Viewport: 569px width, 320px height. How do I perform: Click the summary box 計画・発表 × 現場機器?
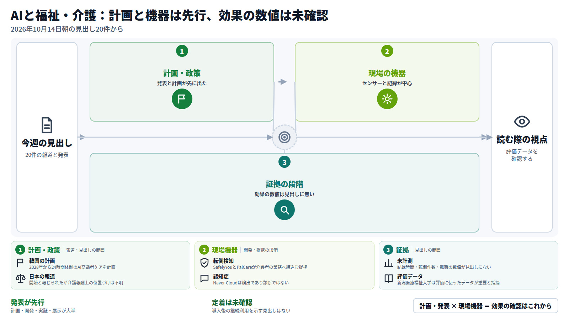[485, 306]
